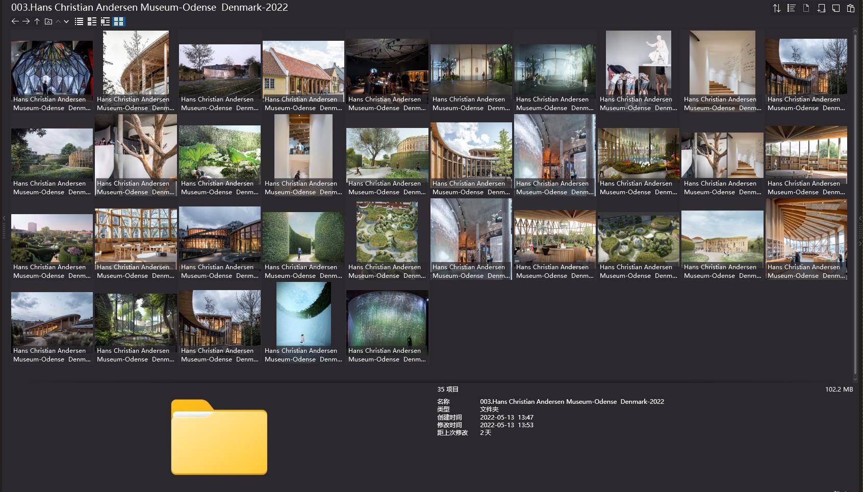Select the third view layout icon in toolbar
The image size is (863, 492).
coord(106,21)
